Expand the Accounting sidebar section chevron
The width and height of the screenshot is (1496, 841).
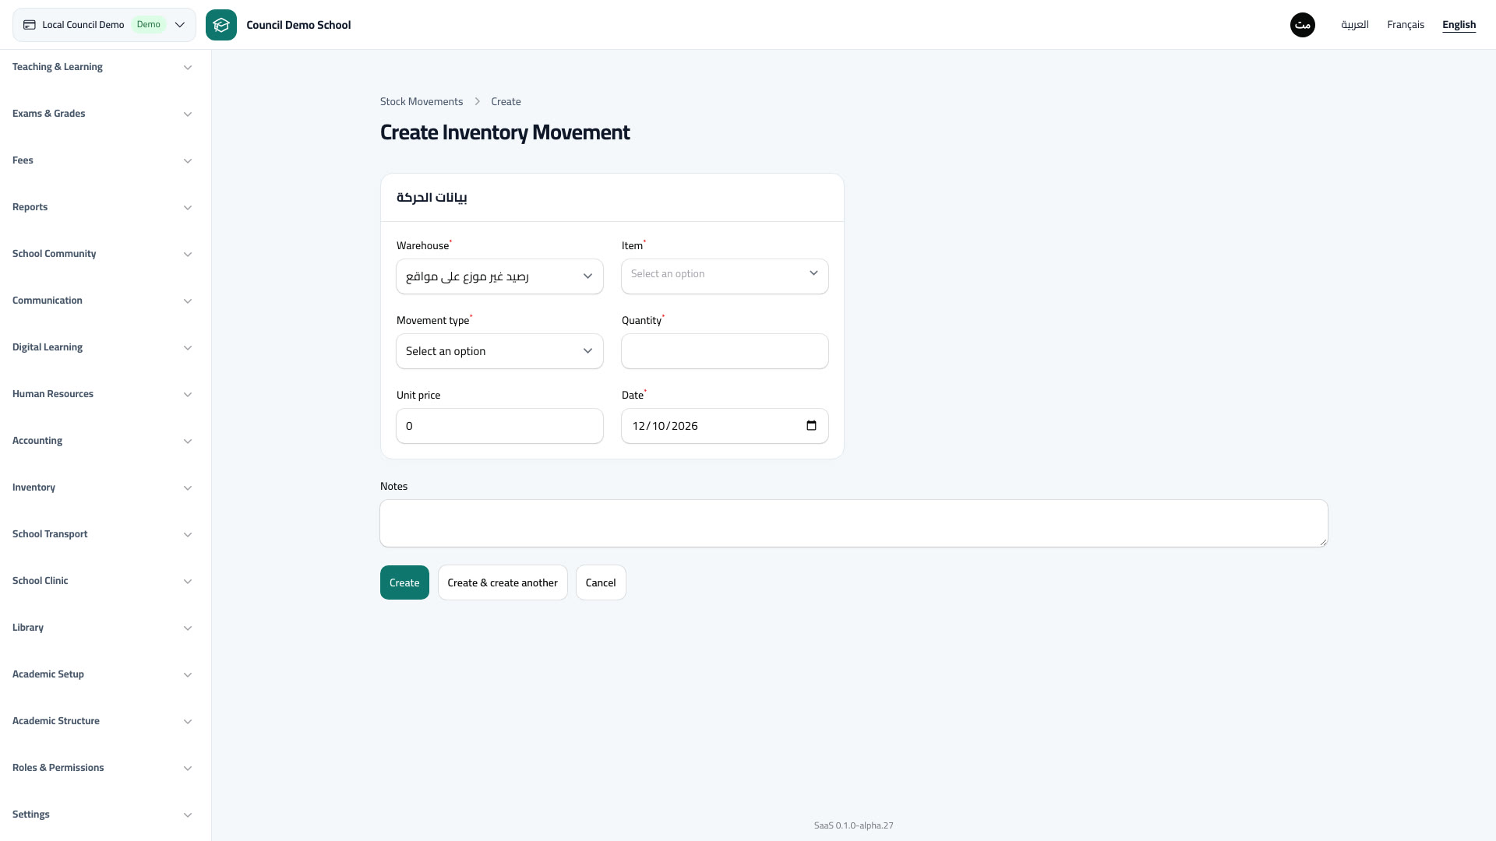188,442
